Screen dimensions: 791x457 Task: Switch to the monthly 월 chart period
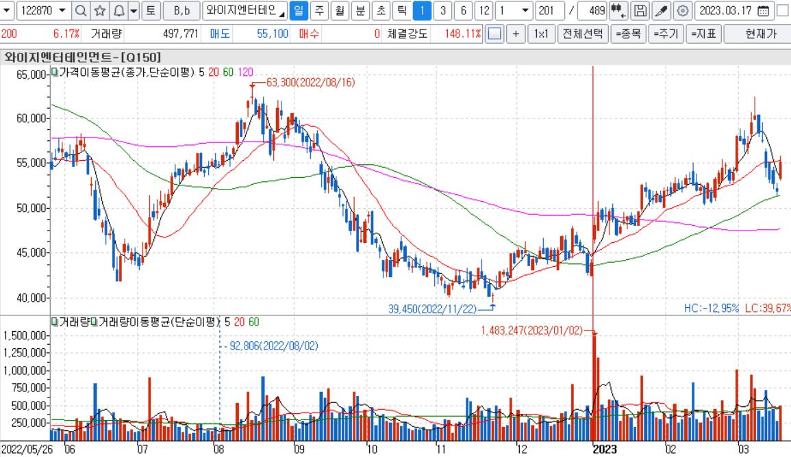340,10
